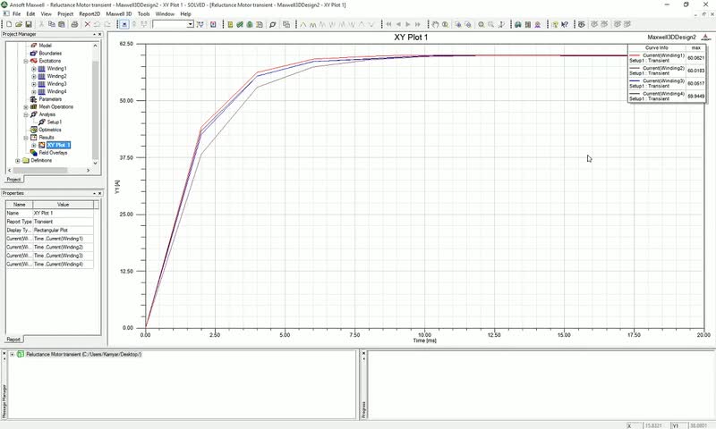Click the Winding1 coil icon

[x=41, y=69]
